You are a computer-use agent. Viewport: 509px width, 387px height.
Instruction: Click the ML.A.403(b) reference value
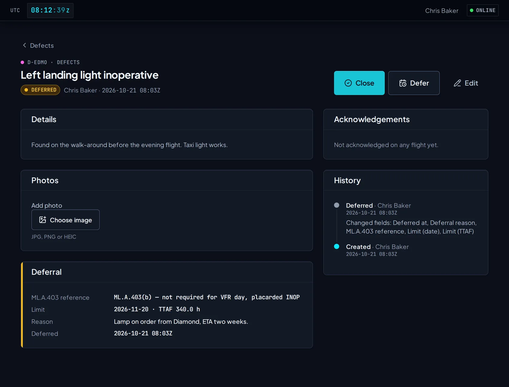pos(207,297)
